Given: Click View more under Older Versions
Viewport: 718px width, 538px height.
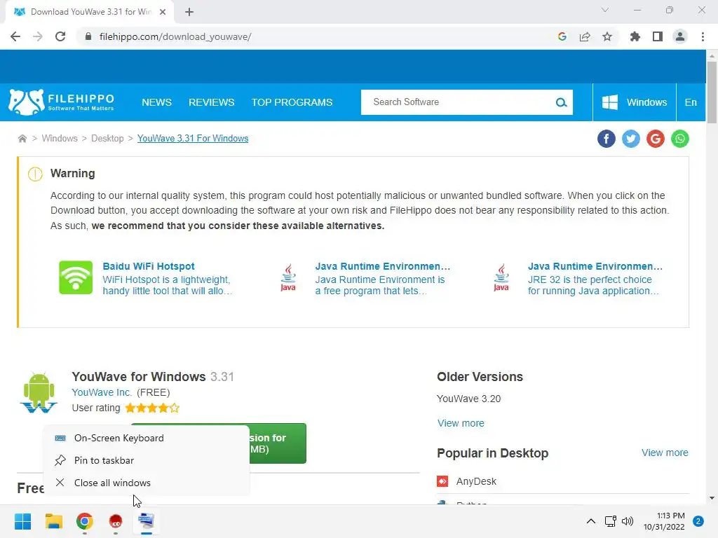Looking at the screenshot, I should coord(461,423).
